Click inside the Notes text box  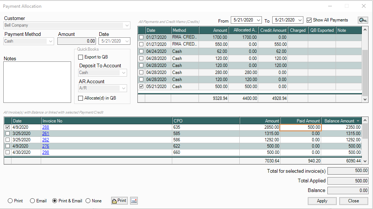(x=37, y=81)
